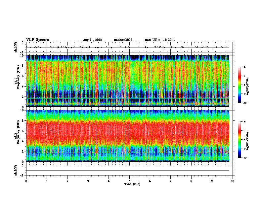Click the "8" kHz tick on ch.2 spectrogram

pyautogui.click(x=23, y=121)
